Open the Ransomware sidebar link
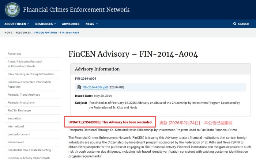 (x=16, y=142)
